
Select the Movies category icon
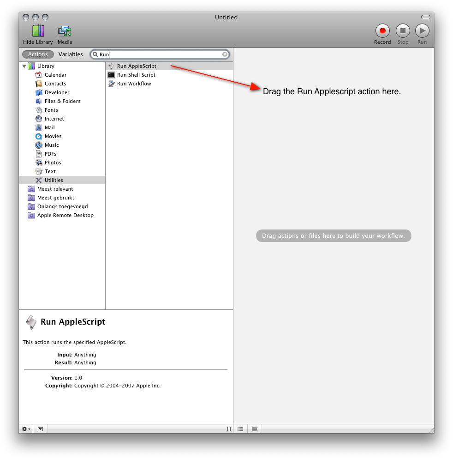(39, 136)
